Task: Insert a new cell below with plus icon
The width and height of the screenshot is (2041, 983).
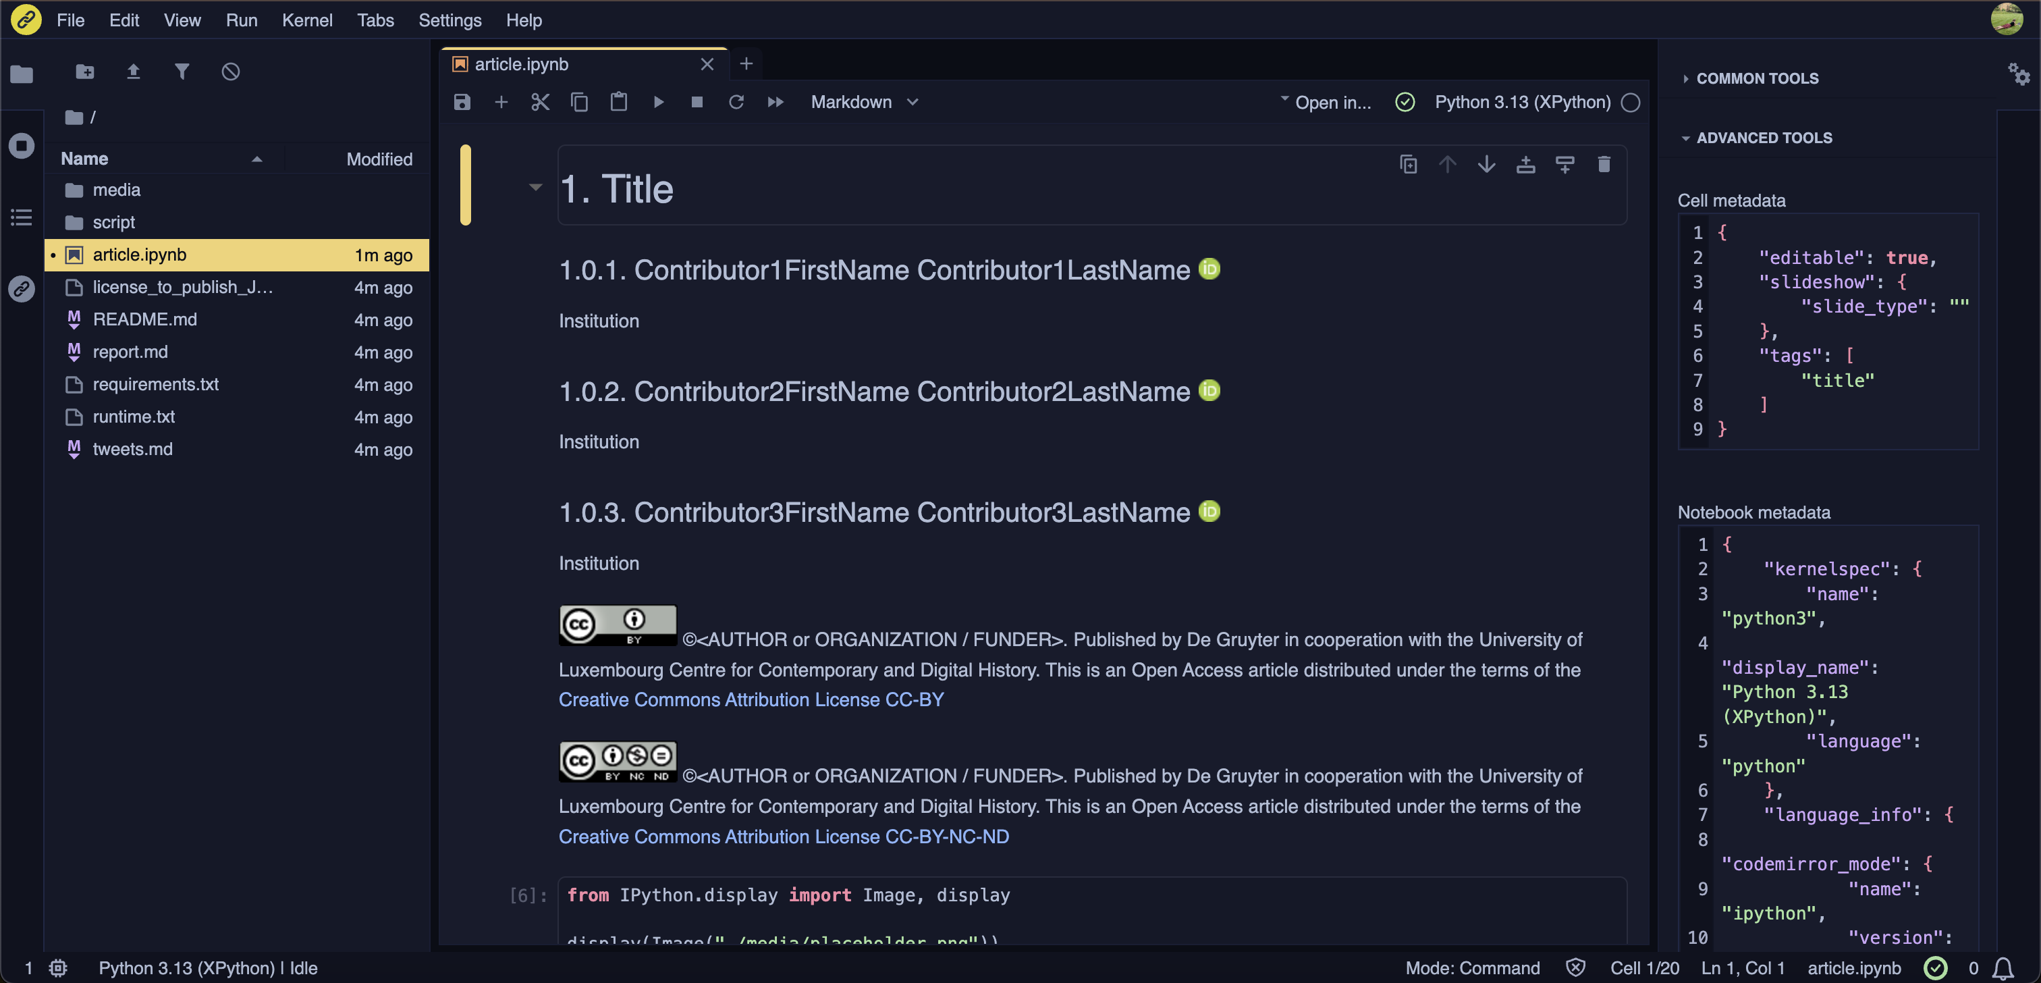Action: point(501,102)
